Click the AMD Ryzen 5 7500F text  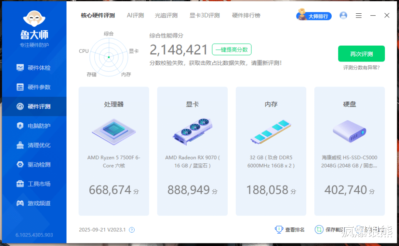(x=114, y=162)
